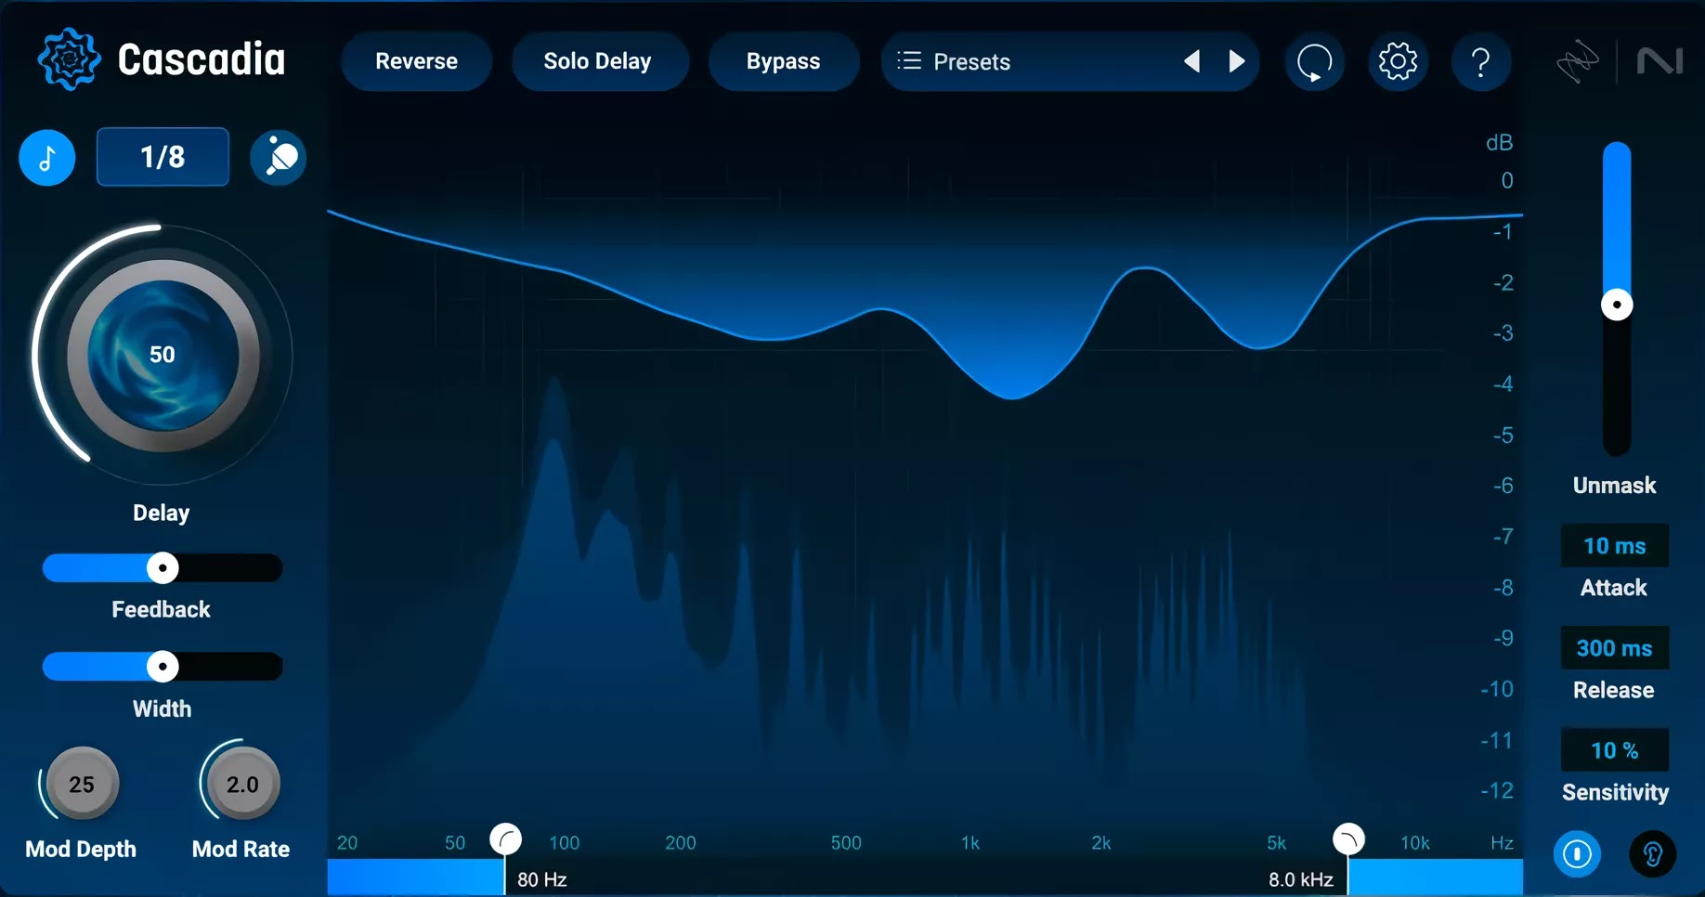
Task: Select the 10 ms Attack value
Action: (1614, 546)
